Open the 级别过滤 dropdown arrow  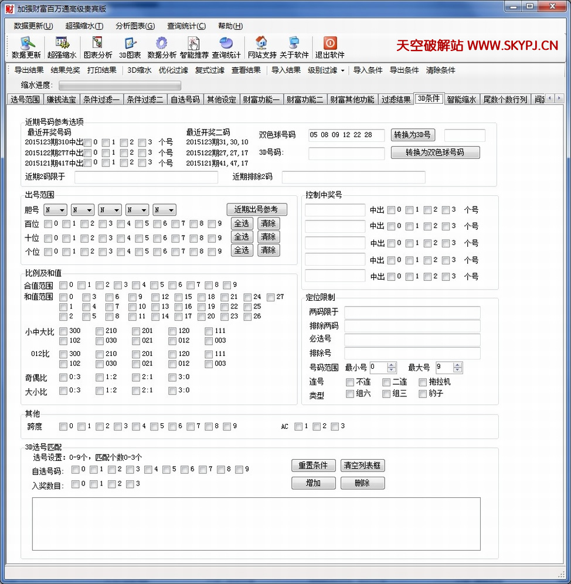(342, 70)
